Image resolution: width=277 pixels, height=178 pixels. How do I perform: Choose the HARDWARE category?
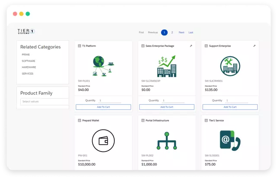point(29,67)
